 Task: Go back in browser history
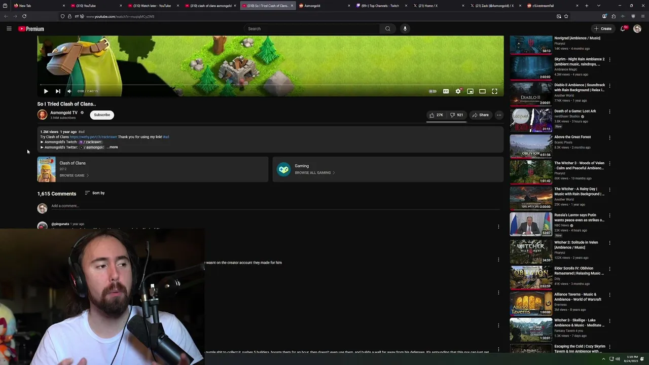(6, 16)
